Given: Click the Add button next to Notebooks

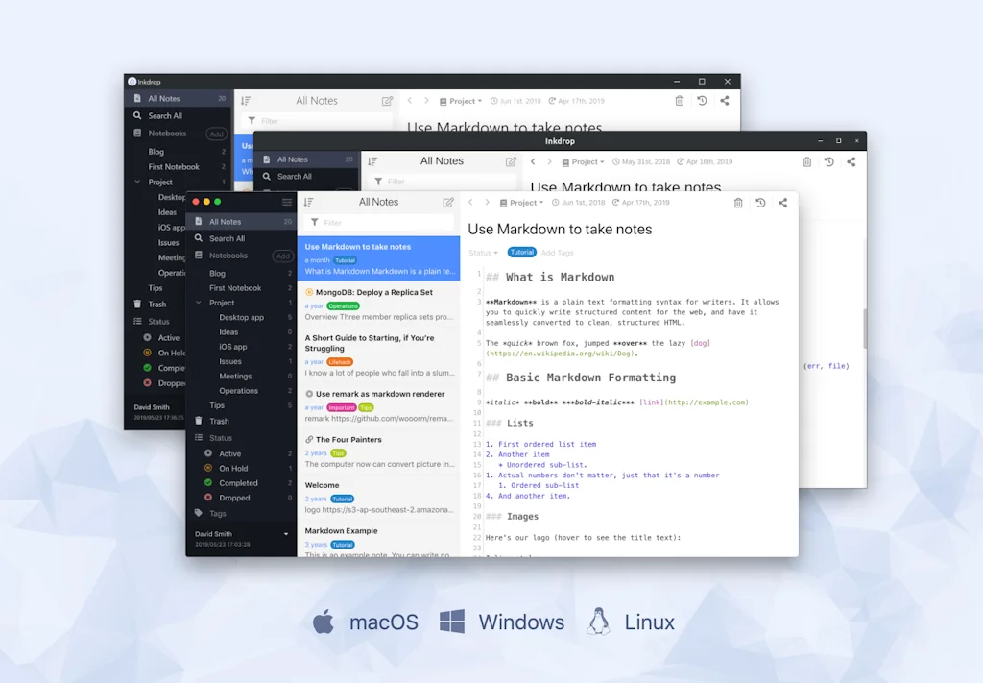Looking at the screenshot, I should tap(282, 254).
